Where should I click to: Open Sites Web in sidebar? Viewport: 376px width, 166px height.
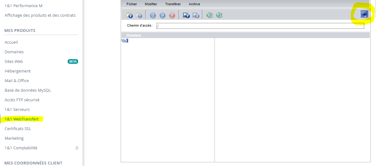click(14, 61)
